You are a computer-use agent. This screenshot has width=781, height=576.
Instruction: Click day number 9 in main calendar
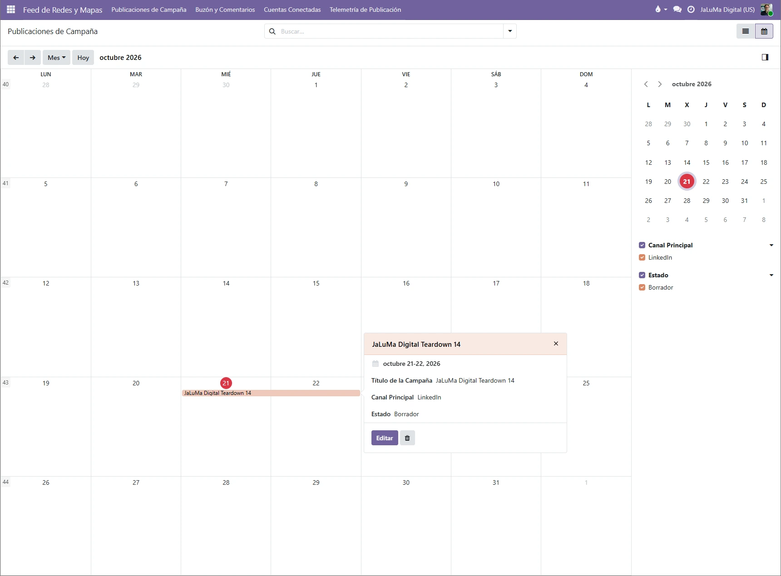[x=406, y=184]
